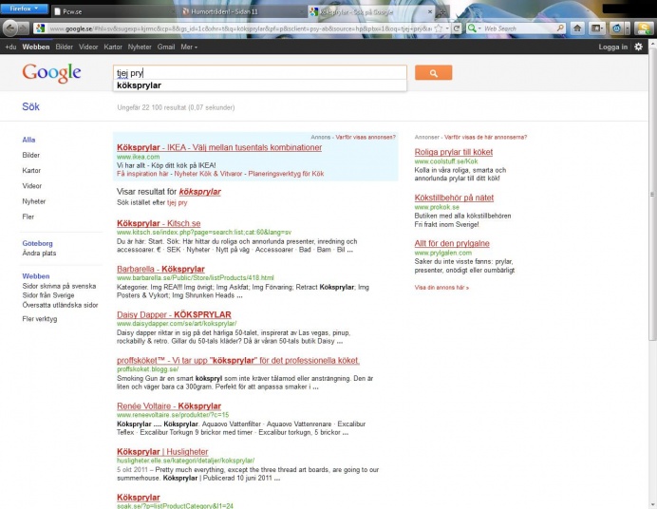Filter by Nyheter in left sidebar
This screenshot has height=509, width=657.
34,201
